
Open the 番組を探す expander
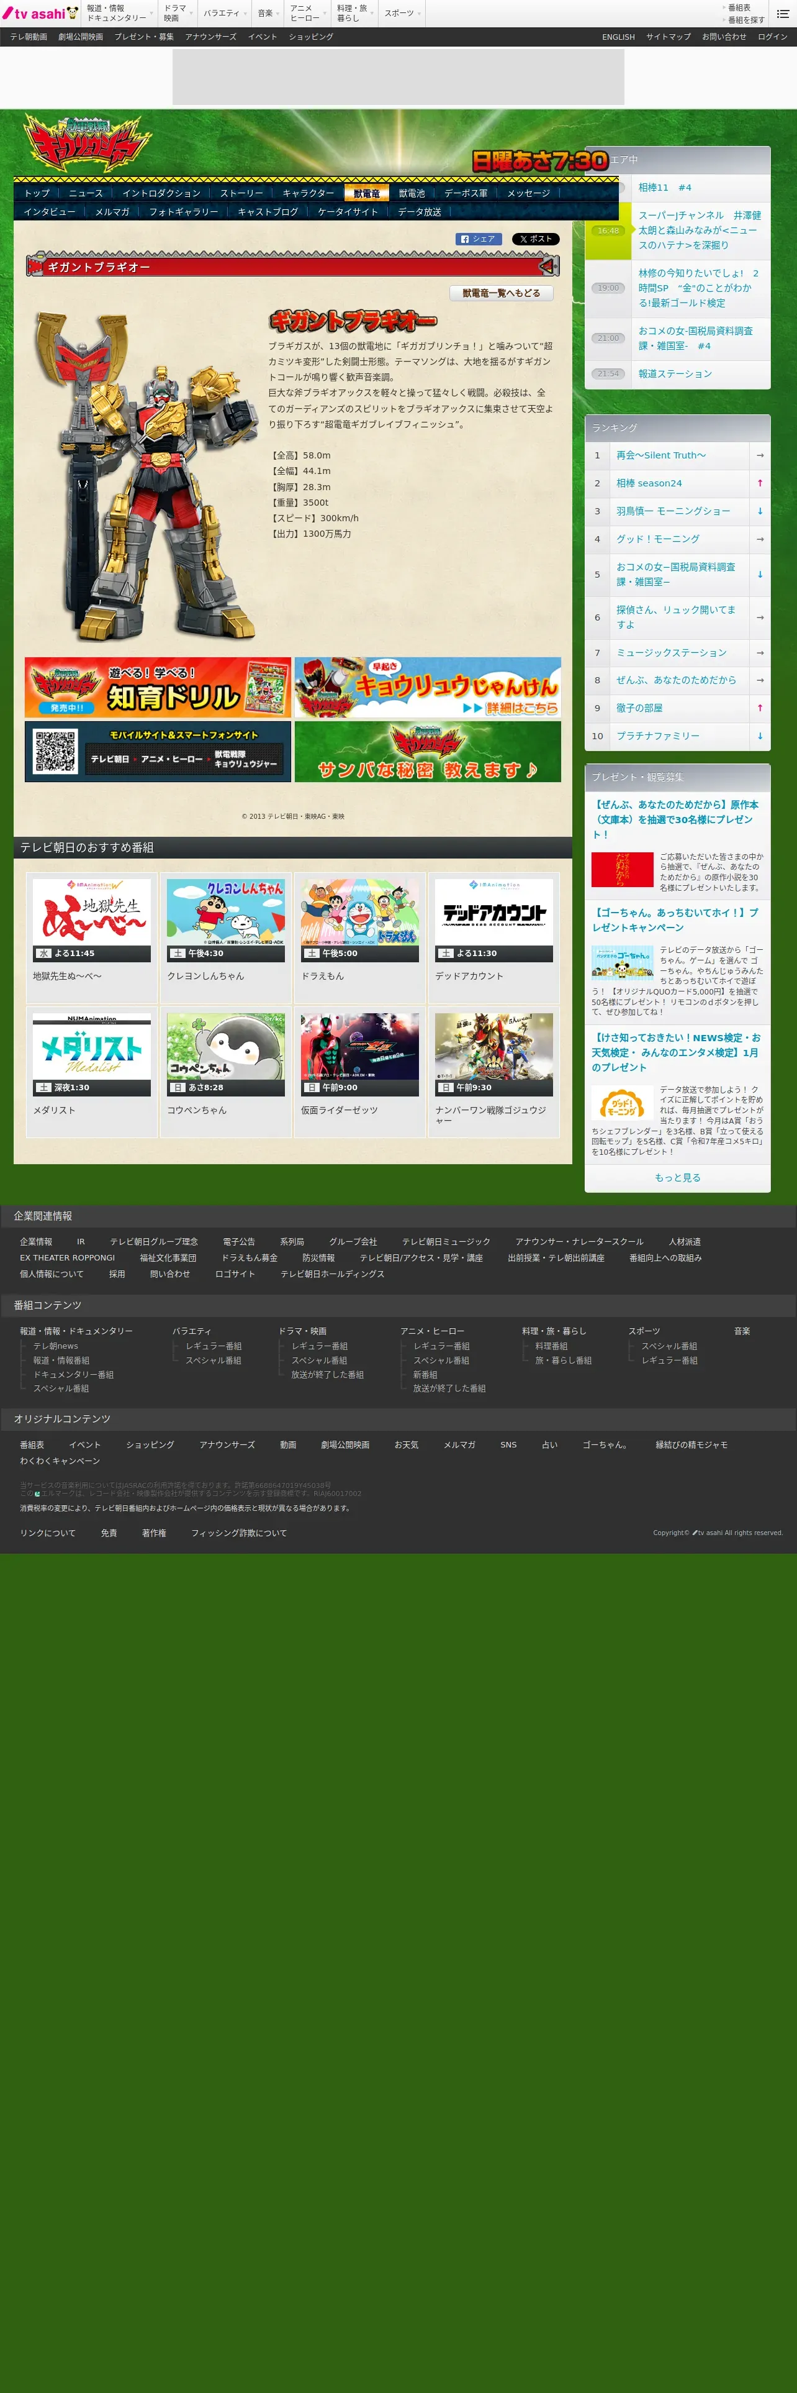click(x=745, y=19)
